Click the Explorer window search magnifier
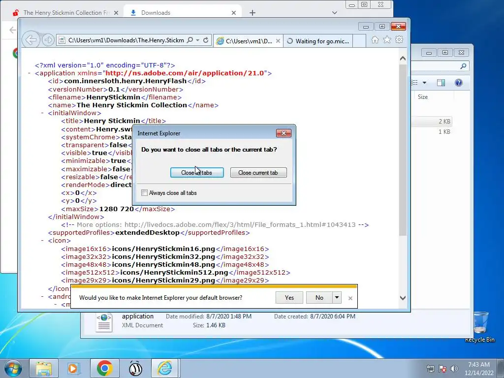 coord(463,66)
